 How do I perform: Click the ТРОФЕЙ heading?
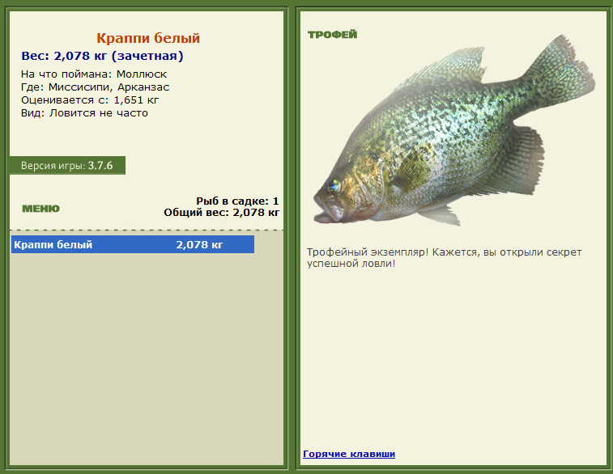click(332, 34)
